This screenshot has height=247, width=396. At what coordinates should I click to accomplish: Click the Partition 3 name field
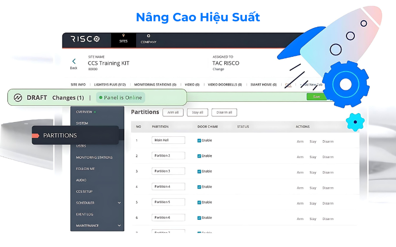(x=168, y=171)
